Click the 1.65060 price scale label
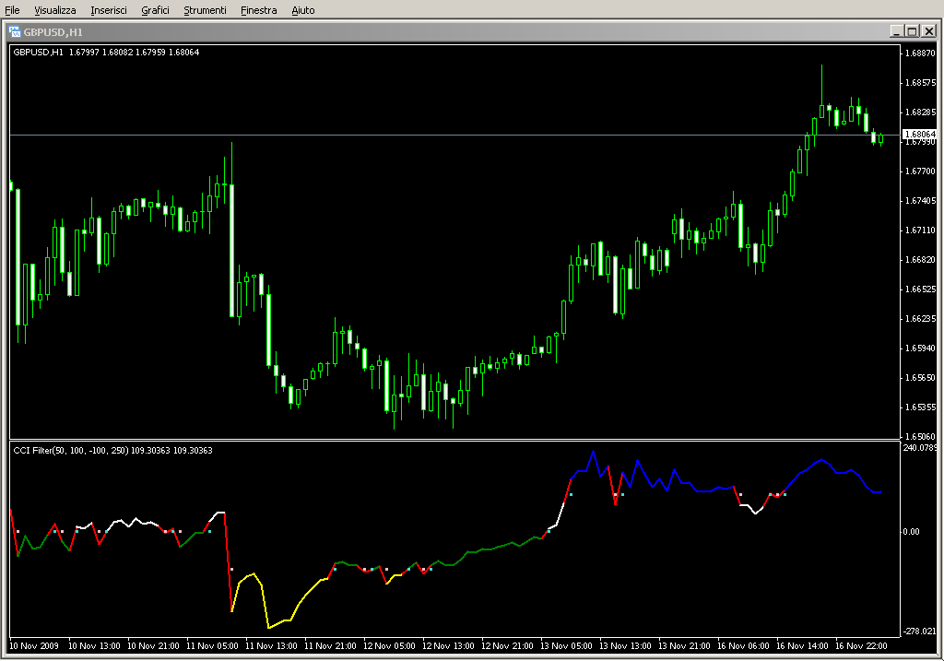The width and height of the screenshot is (944, 661). point(920,436)
